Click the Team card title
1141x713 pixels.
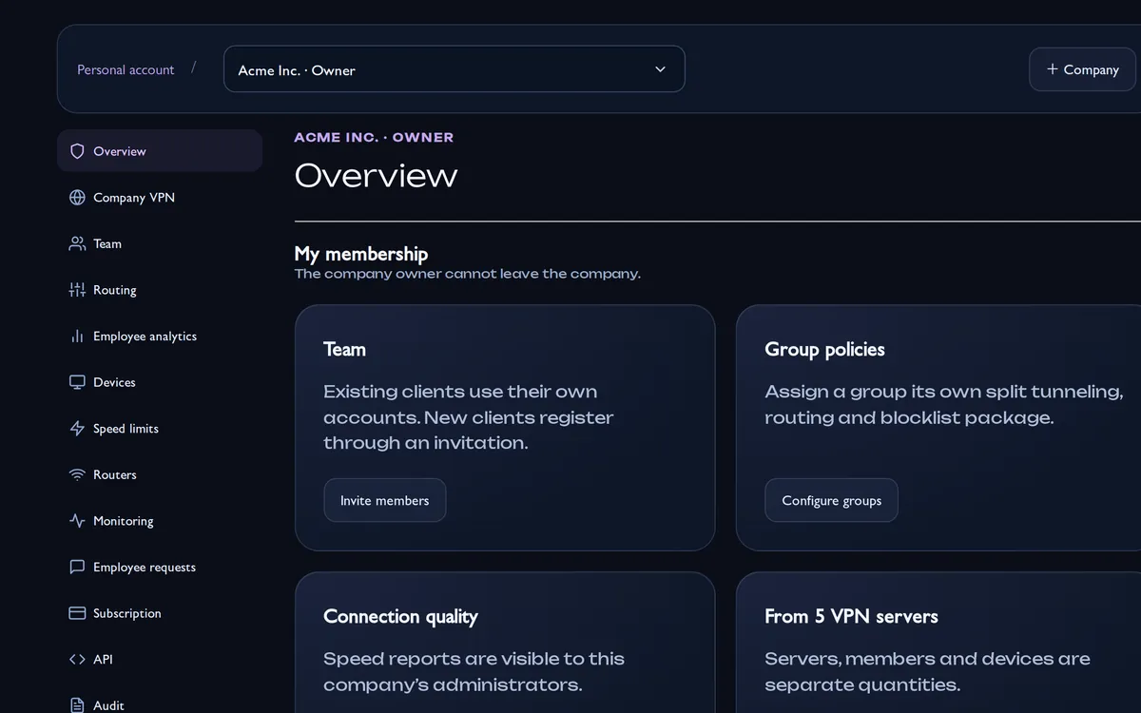344,349
